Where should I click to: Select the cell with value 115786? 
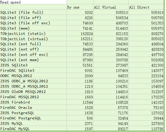click(x=146, y=128)
